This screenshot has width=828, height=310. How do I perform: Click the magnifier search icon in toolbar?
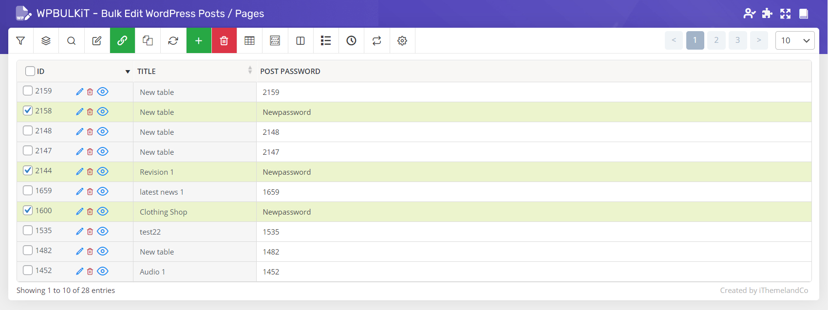coord(71,41)
